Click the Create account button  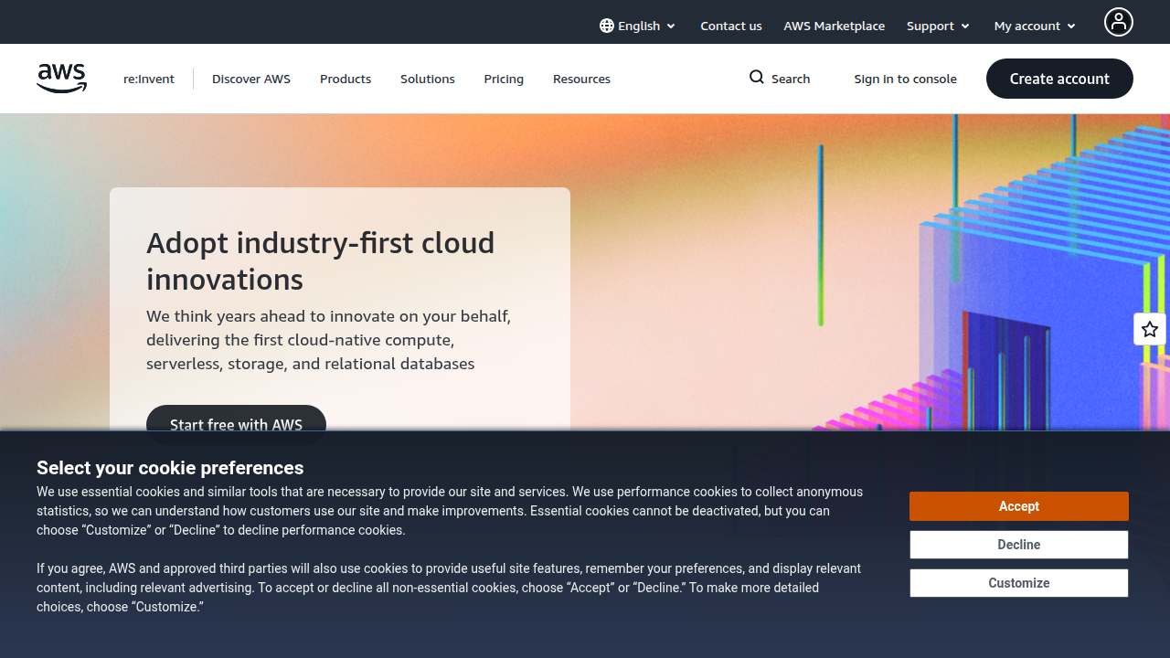tap(1059, 79)
